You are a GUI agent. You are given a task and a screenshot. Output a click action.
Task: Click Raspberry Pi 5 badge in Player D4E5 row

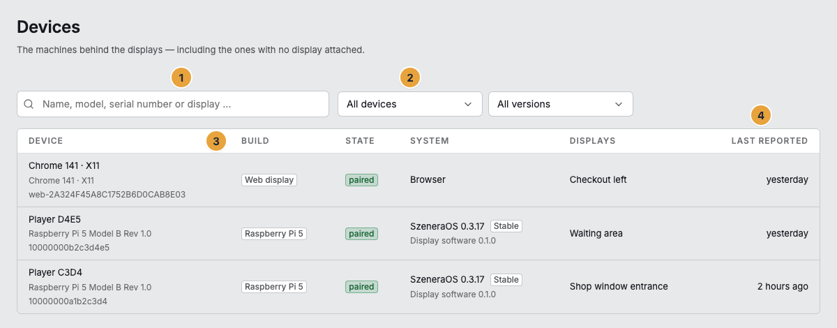click(x=274, y=234)
